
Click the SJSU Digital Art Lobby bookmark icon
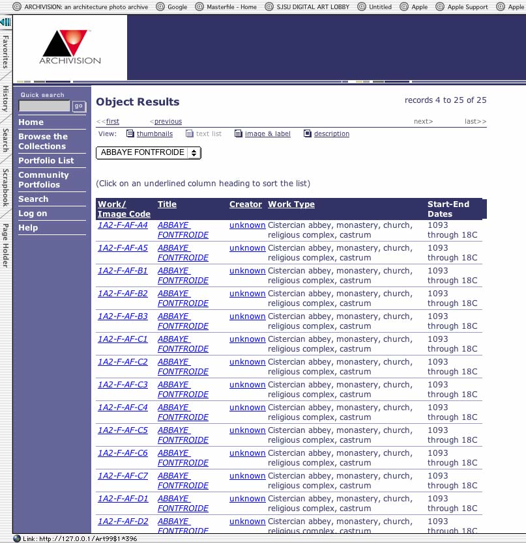coord(269,7)
